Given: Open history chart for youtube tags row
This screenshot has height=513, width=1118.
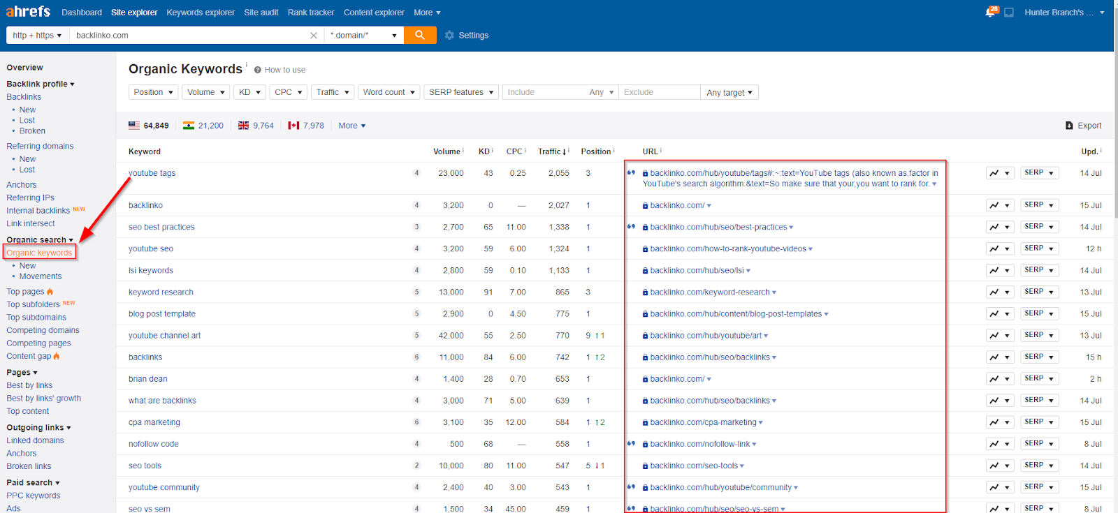Looking at the screenshot, I should click(1000, 173).
